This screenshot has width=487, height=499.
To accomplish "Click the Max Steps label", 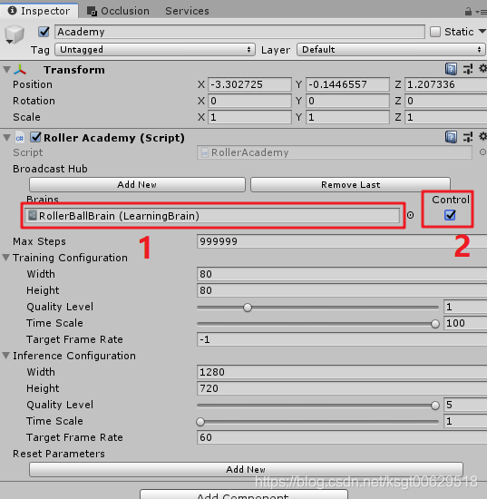I will pyautogui.click(x=39, y=241).
